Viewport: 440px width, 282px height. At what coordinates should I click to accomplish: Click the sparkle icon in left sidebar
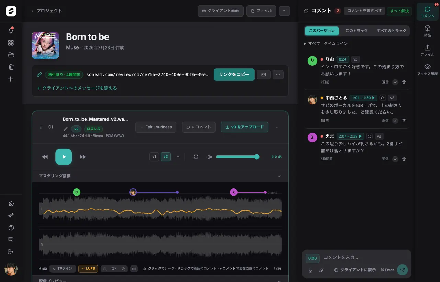tap(11, 216)
